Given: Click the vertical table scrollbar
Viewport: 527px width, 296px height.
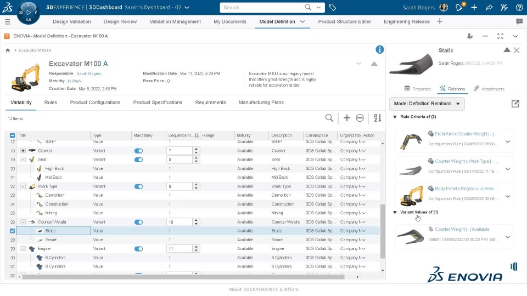Looking at the screenshot, I should click(x=383, y=231).
